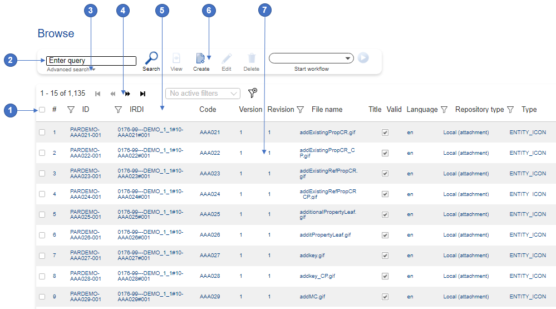Open the No active filters dropdown
556x309 pixels.
point(203,94)
